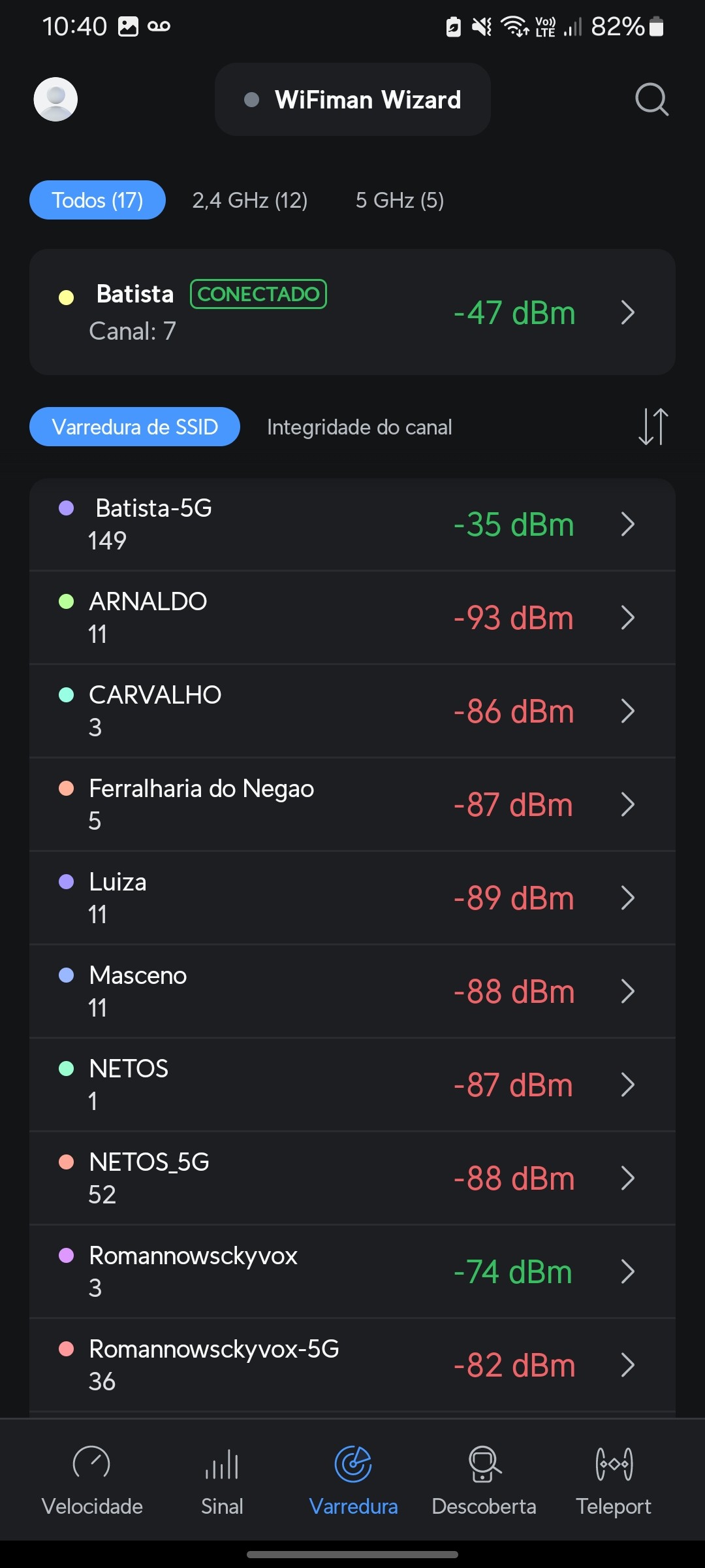Open the Sinal signal bars icon
The height and width of the screenshot is (1568, 705).
[x=222, y=1463]
